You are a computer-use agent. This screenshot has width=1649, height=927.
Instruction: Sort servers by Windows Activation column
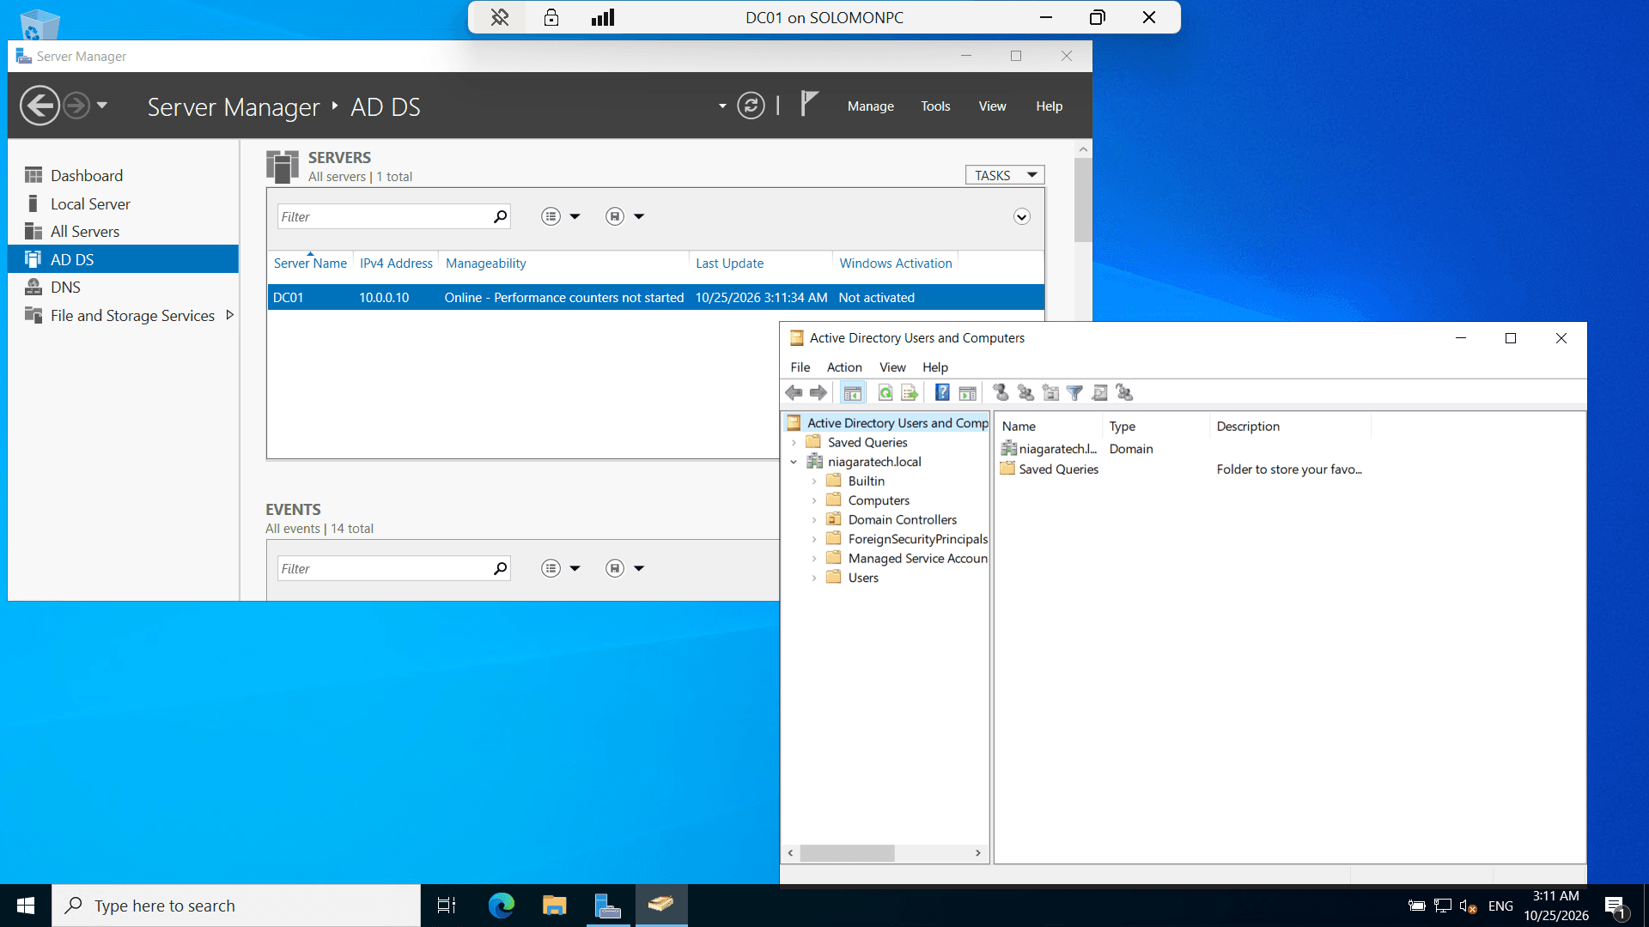pos(895,264)
